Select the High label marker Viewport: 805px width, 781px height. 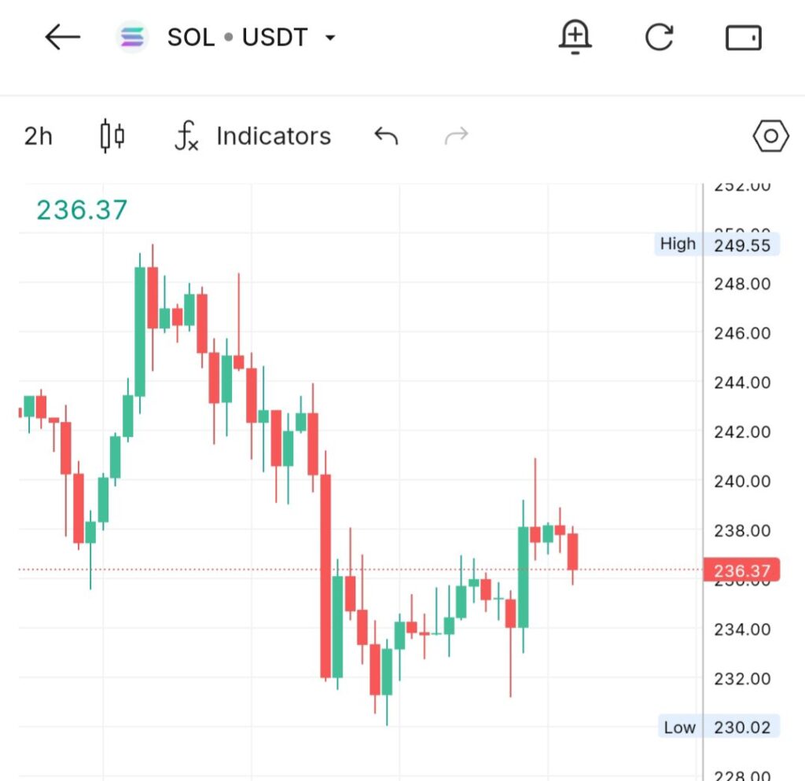coord(678,244)
